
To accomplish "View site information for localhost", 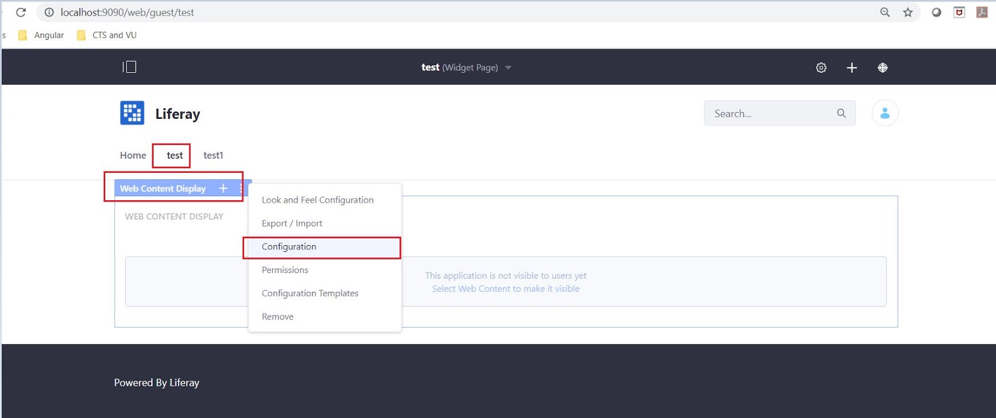I will coord(49,12).
